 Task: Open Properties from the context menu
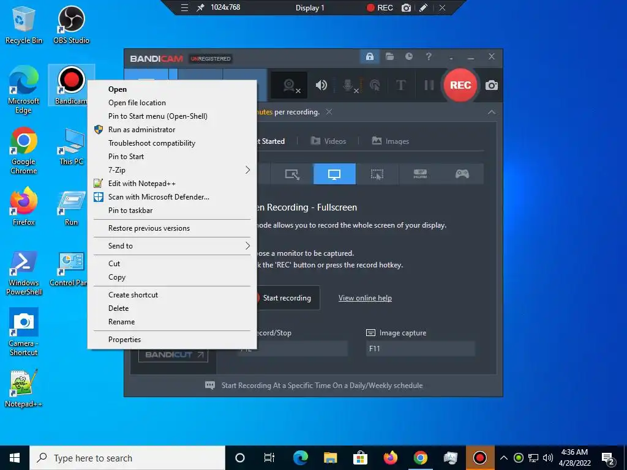(172, 339)
